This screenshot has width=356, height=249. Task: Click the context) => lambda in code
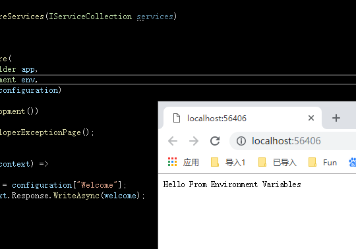[x=24, y=164]
